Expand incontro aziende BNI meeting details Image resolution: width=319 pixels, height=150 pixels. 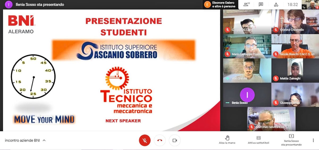(x=25, y=140)
